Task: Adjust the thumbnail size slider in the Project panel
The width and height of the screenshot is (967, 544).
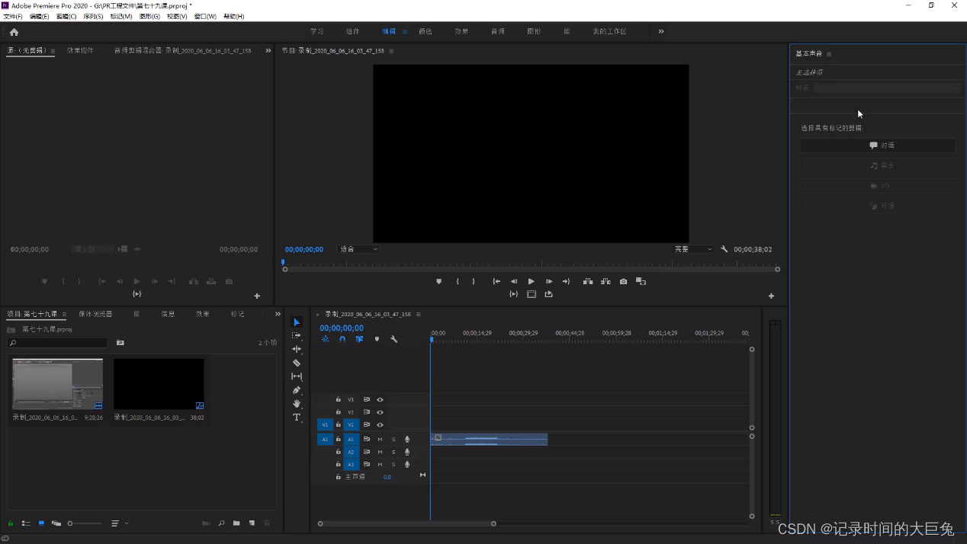Action: [84, 523]
